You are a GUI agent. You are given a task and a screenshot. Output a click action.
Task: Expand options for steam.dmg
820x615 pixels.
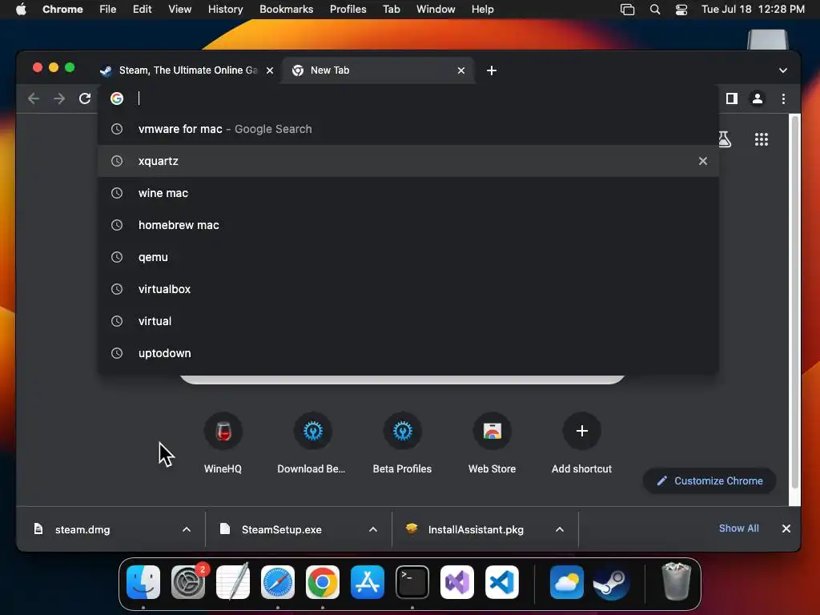(x=187, y=529)
